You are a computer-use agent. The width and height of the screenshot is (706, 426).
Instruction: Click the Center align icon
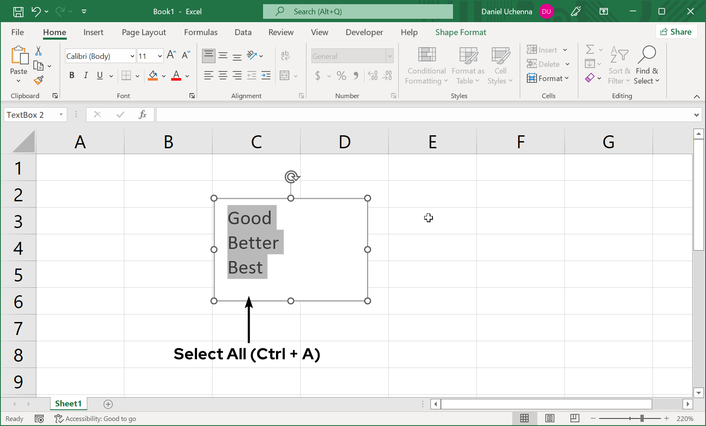pos(223,76)
